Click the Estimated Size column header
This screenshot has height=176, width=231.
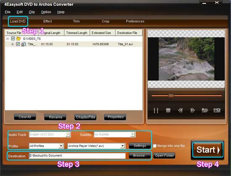tap(102, 33)
